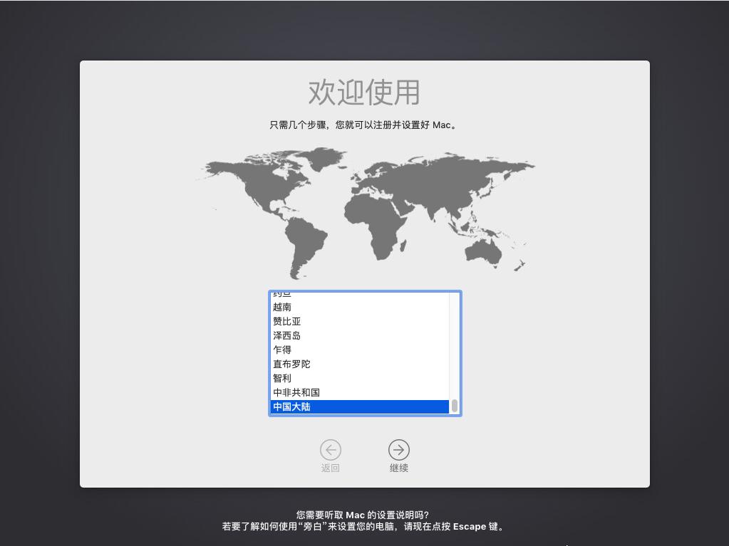
Task: Click the scrollbar track above the thumb
Action: point(455,342)
